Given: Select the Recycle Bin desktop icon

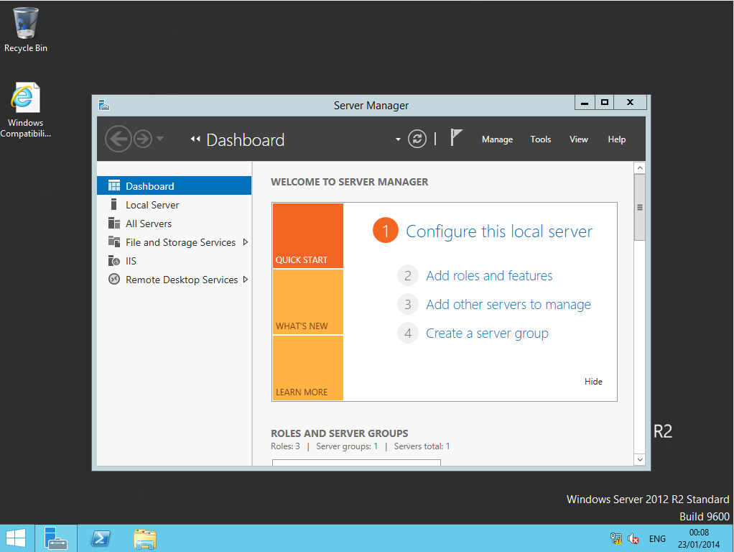Looking at the screenshot, I should click(x=26, y=30).
